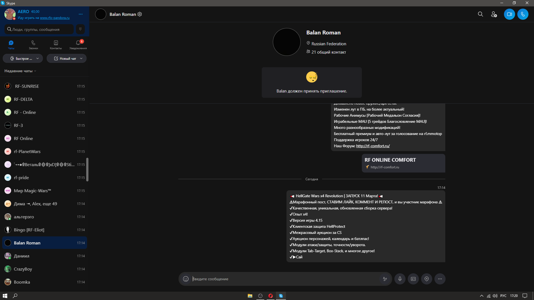Screen dimensions: 534x300
Task: Select the Balan Roman chat row
Action: [x=44, y=243]
